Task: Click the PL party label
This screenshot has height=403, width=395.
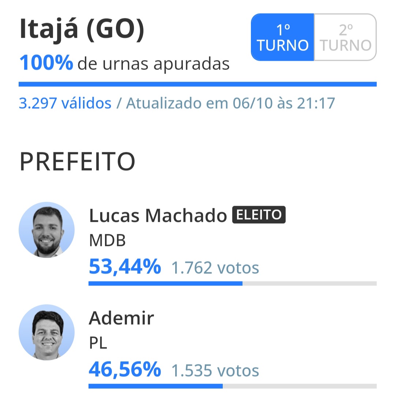Action: [x=98, y=343]
